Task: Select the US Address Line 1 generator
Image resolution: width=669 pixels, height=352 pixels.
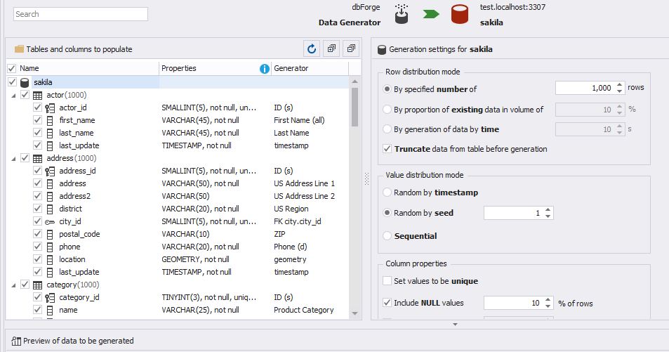Action: (x=304, y=183)
